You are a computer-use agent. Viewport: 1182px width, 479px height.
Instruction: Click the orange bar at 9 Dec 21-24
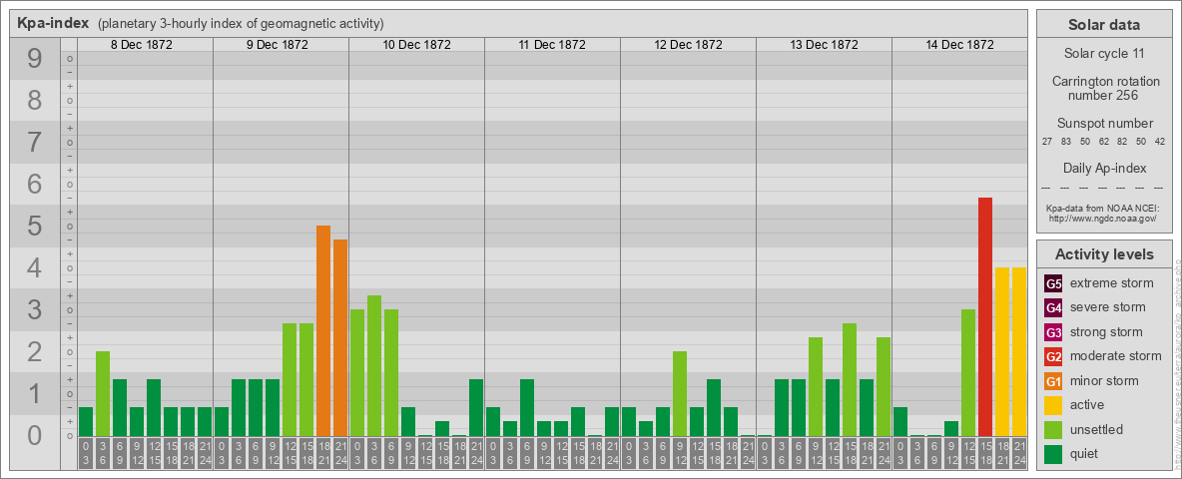pyautogui.click(x=340, y=337)
